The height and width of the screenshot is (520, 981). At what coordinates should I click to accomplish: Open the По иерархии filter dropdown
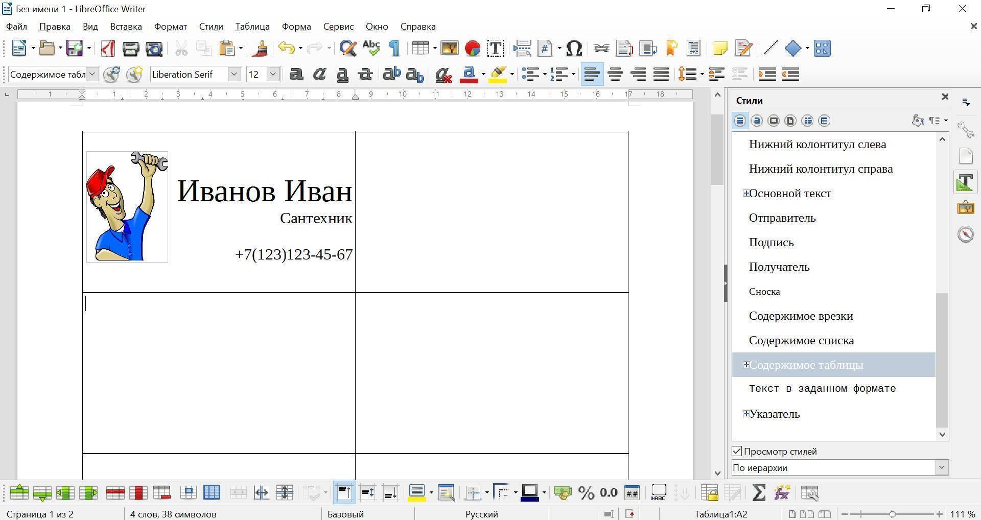942,467
